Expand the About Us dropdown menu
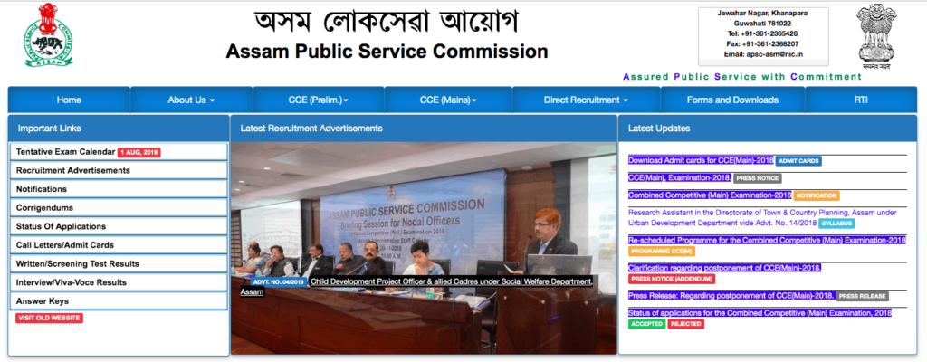Screen dimensions: 927x362 click(191, 100)
